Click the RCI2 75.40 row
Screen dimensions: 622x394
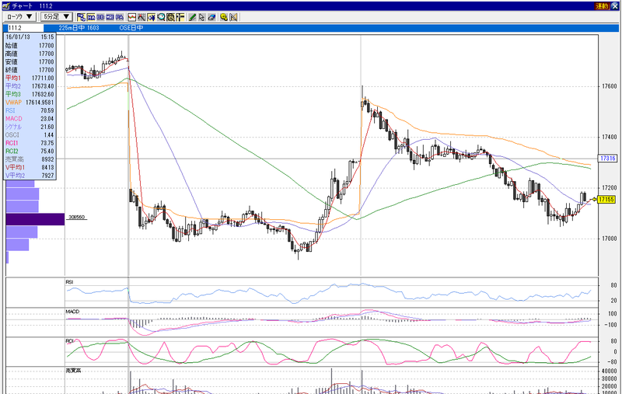(30, 151)
